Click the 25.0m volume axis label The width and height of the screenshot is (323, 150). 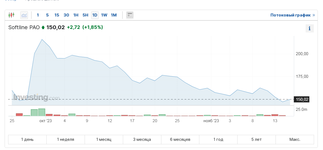(301, 109)
